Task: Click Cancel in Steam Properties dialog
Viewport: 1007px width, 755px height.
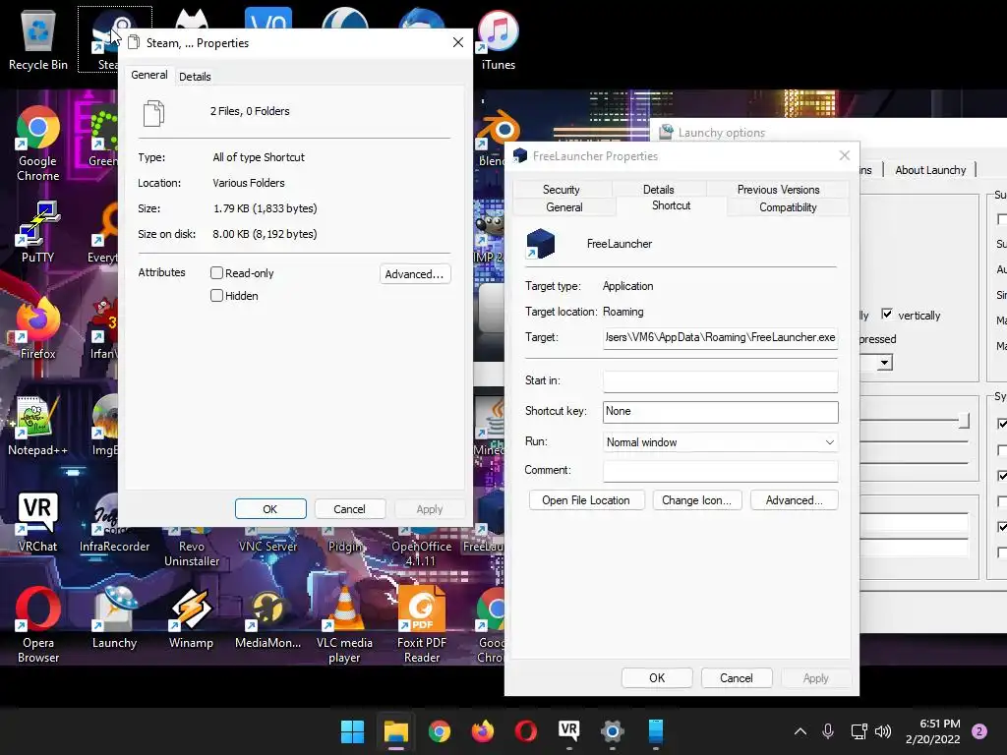Action: (349, 509)
